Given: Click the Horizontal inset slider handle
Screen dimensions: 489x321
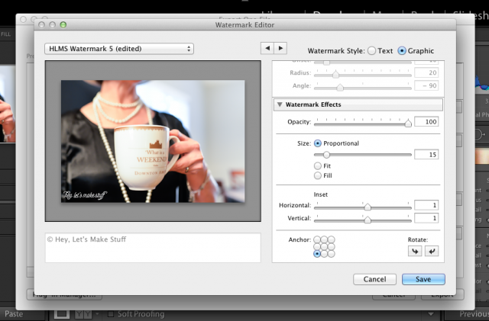Looking at the screenshot, I should coord(368,207).
